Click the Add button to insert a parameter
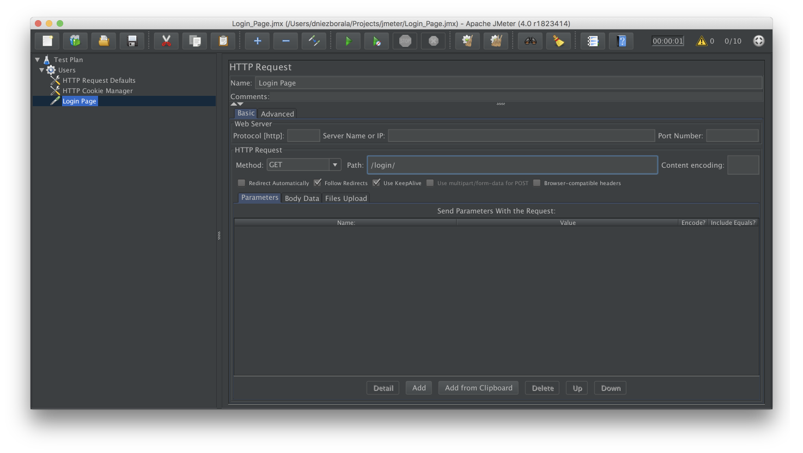Screen dimensions: 803x453 pyautogui.click(x=418, y=388)
